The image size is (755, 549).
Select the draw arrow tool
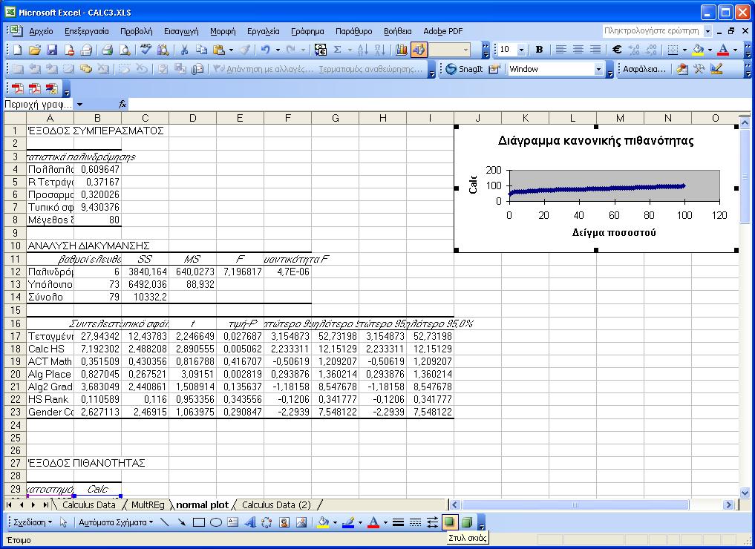(x=182, y=522)
